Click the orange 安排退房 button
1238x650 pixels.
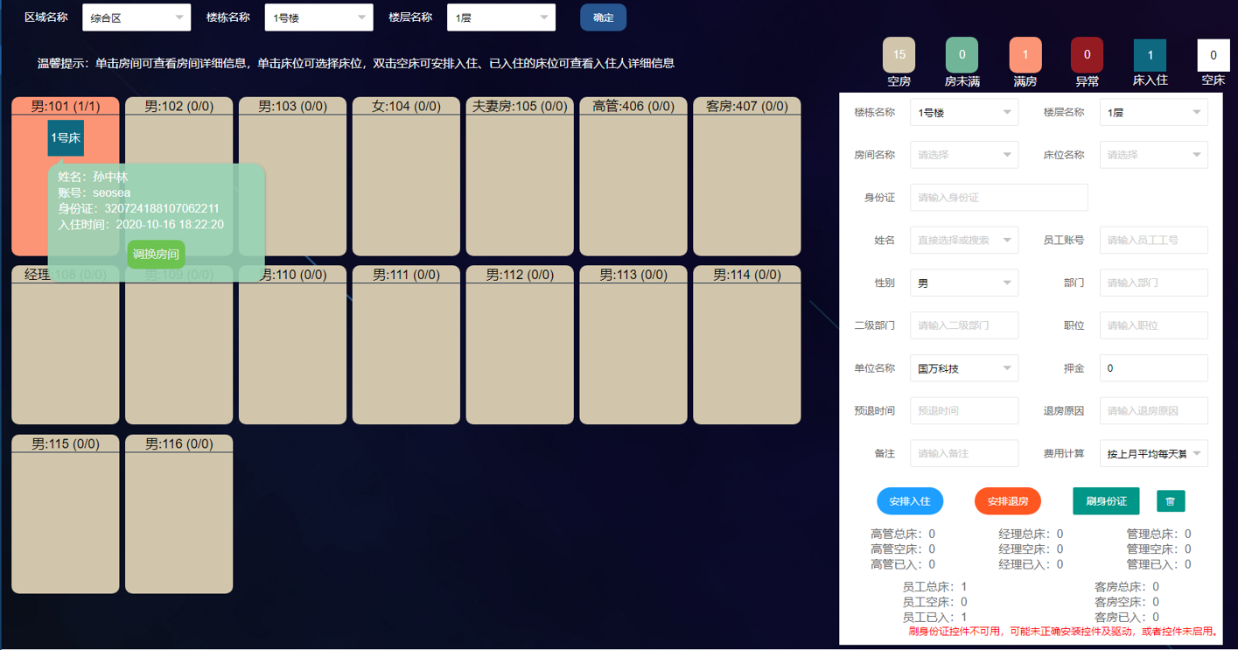tap(1007, 501)
